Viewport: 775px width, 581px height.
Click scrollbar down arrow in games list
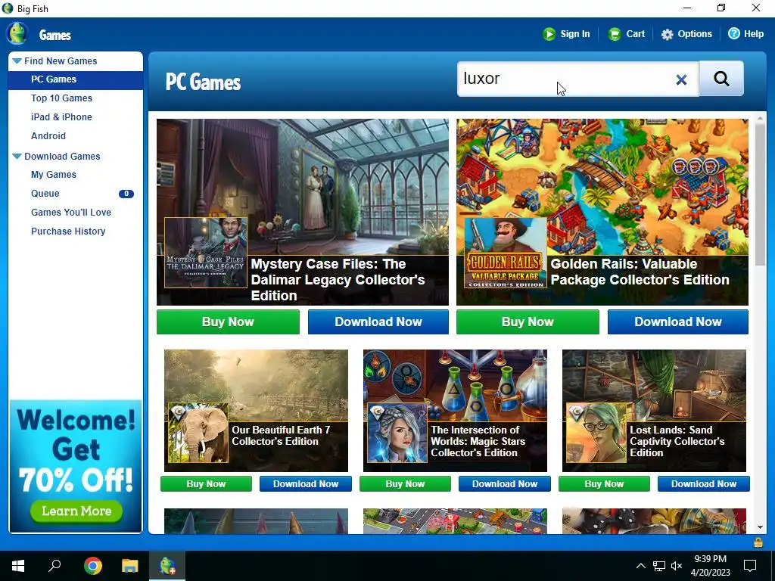point(760,527)
